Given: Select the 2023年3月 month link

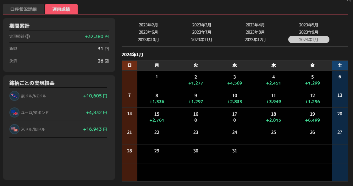Looking at the screenshot, I should 202,25.
